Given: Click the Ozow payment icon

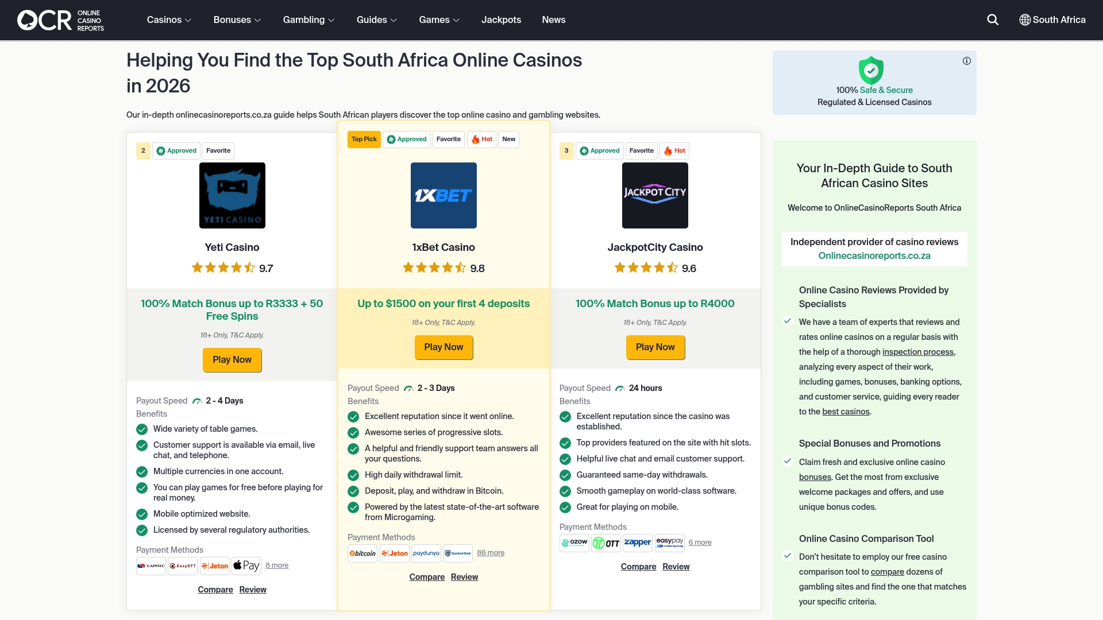Looking at the screenshot, I should tap(574, 543).
